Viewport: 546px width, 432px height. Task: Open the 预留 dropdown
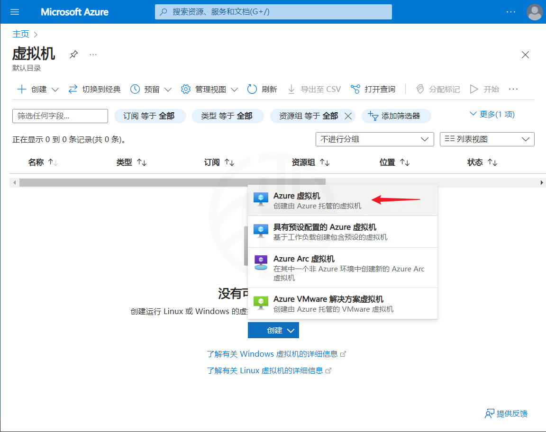click(151, 90)
